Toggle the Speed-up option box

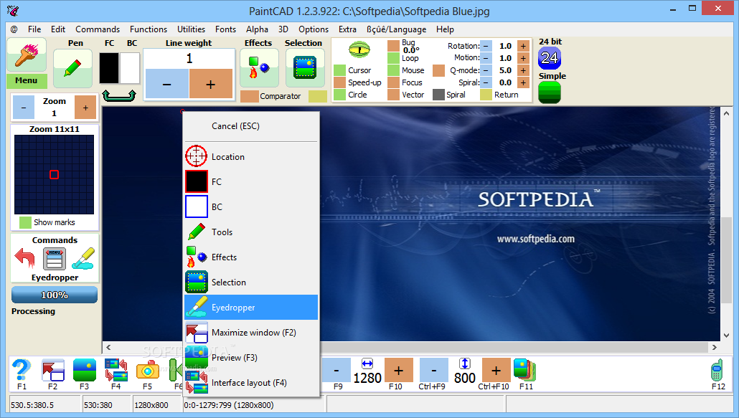[339, 82]
